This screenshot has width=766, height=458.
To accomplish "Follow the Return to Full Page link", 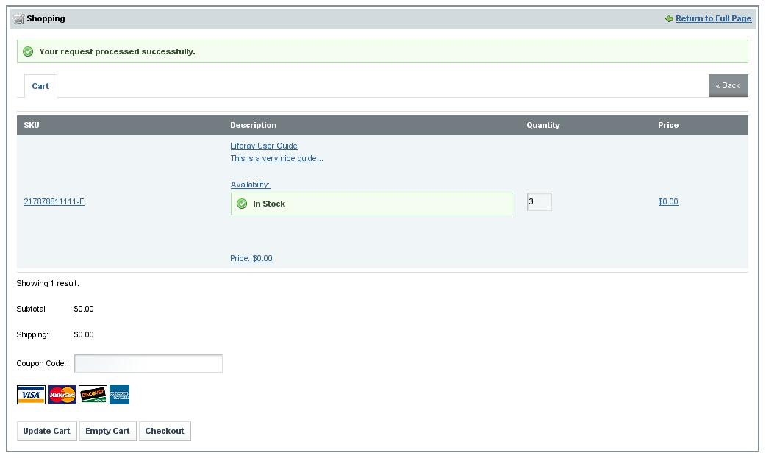I will [x=713, y=18].
